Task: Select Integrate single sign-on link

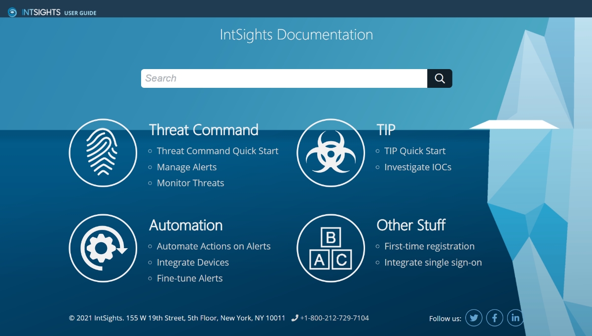Action: pos(433,262)
